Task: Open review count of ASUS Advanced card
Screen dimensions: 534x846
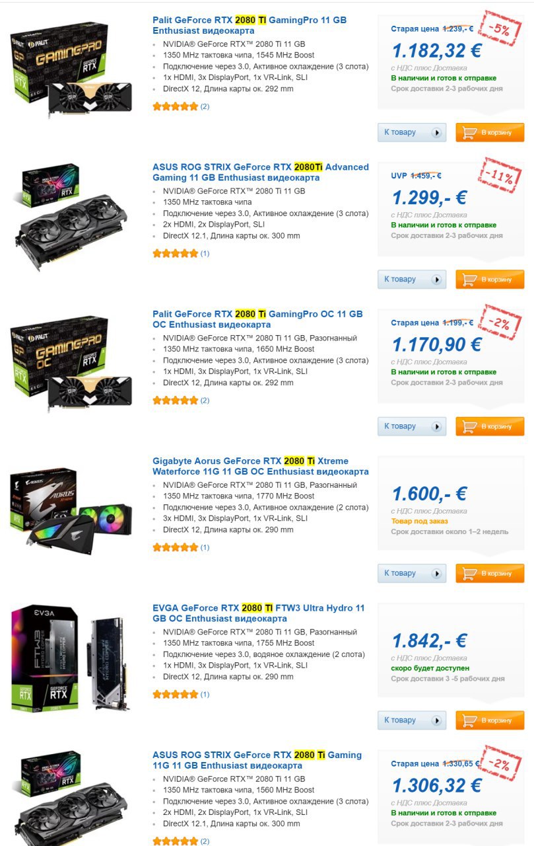Action: coord(205,253)
